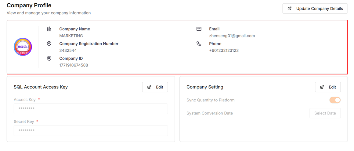Click company ID 1771918674588

74,65
